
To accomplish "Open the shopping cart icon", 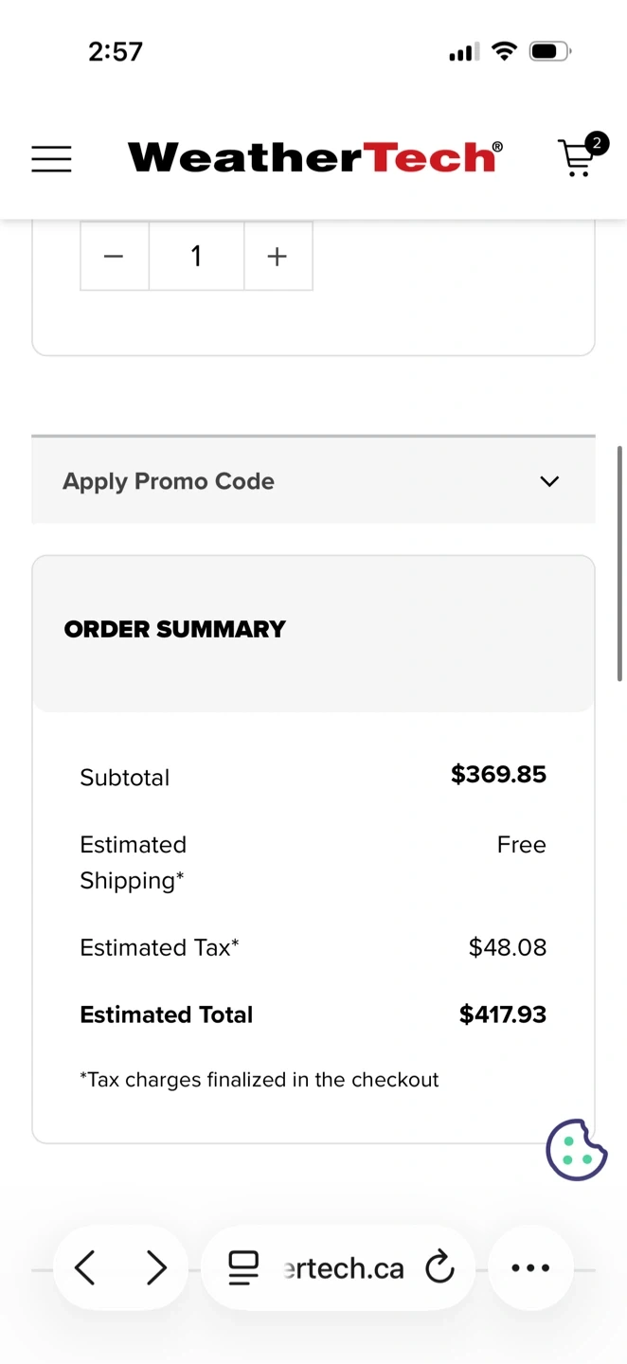I will 576,159.
